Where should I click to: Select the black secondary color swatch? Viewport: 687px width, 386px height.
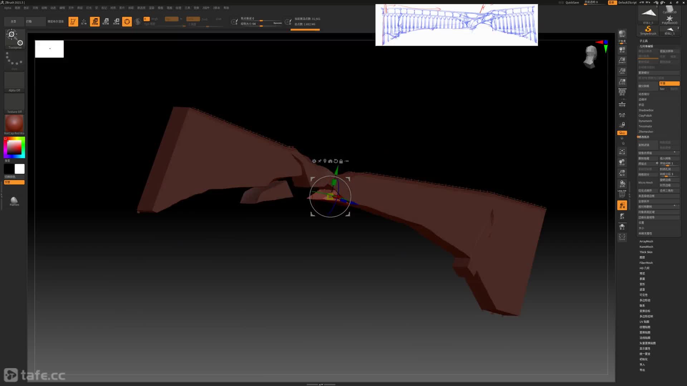[x=9, y=169]
